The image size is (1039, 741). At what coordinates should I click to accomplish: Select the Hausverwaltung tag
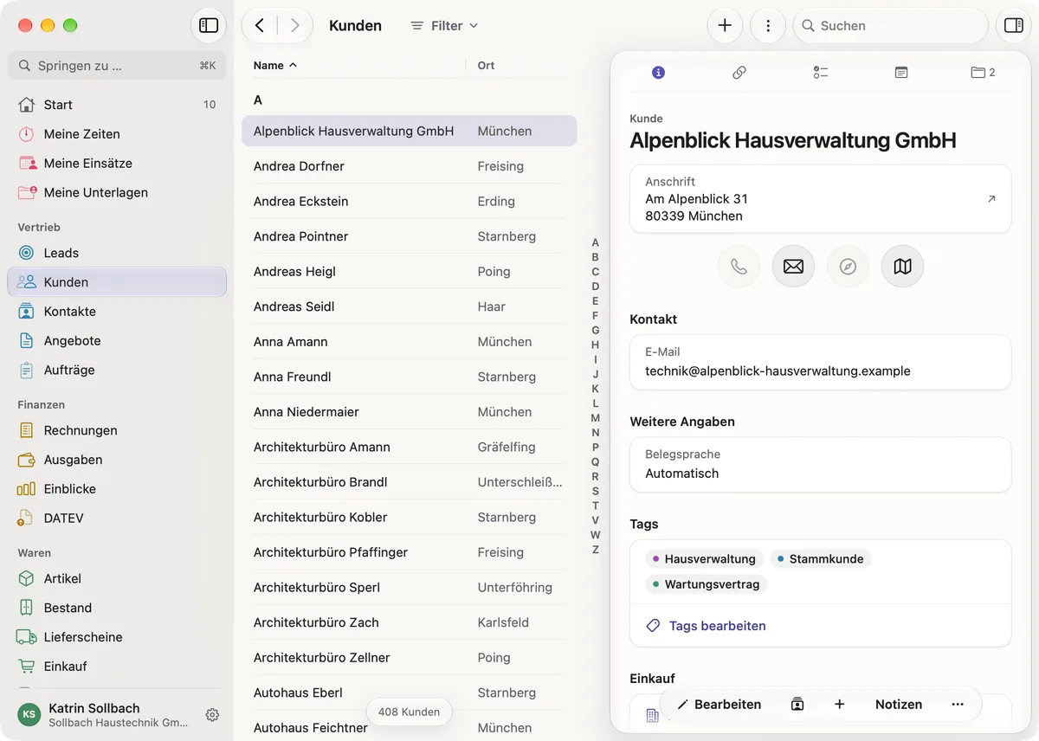705,559
